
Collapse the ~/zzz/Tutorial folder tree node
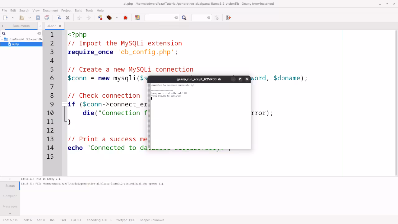click(2, 39)
